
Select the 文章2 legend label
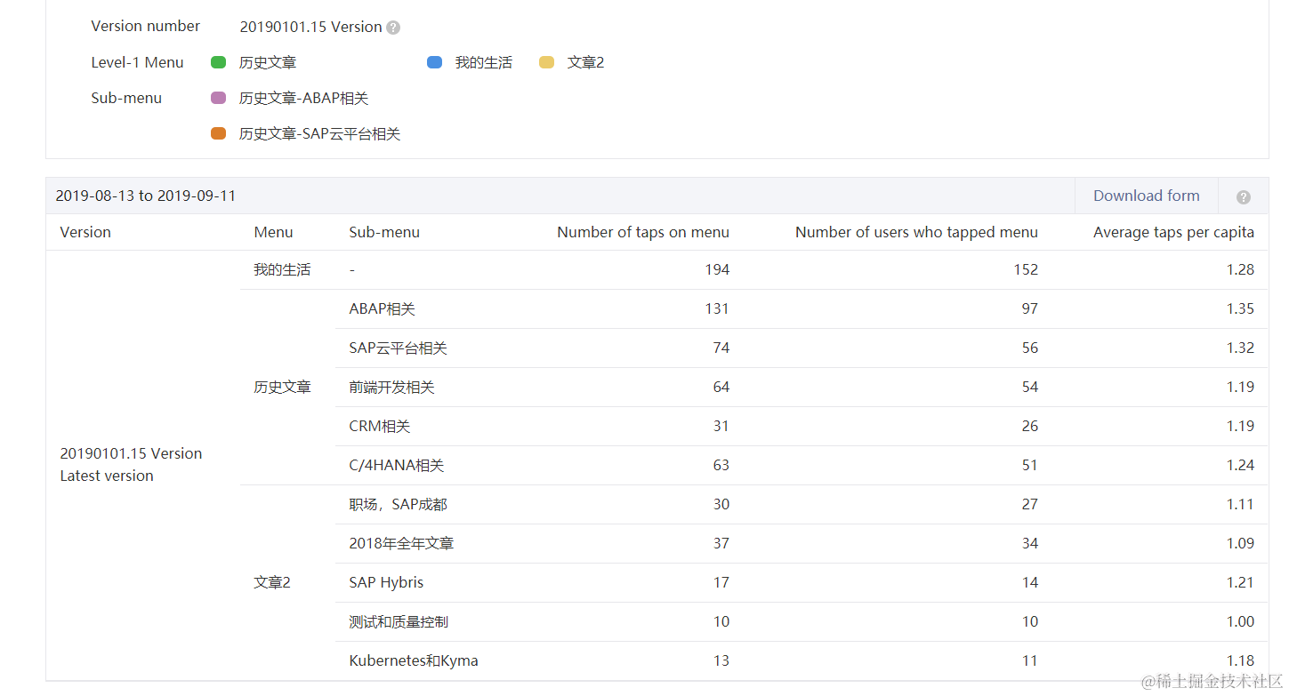pyautogui.click(x=586, y=62)
